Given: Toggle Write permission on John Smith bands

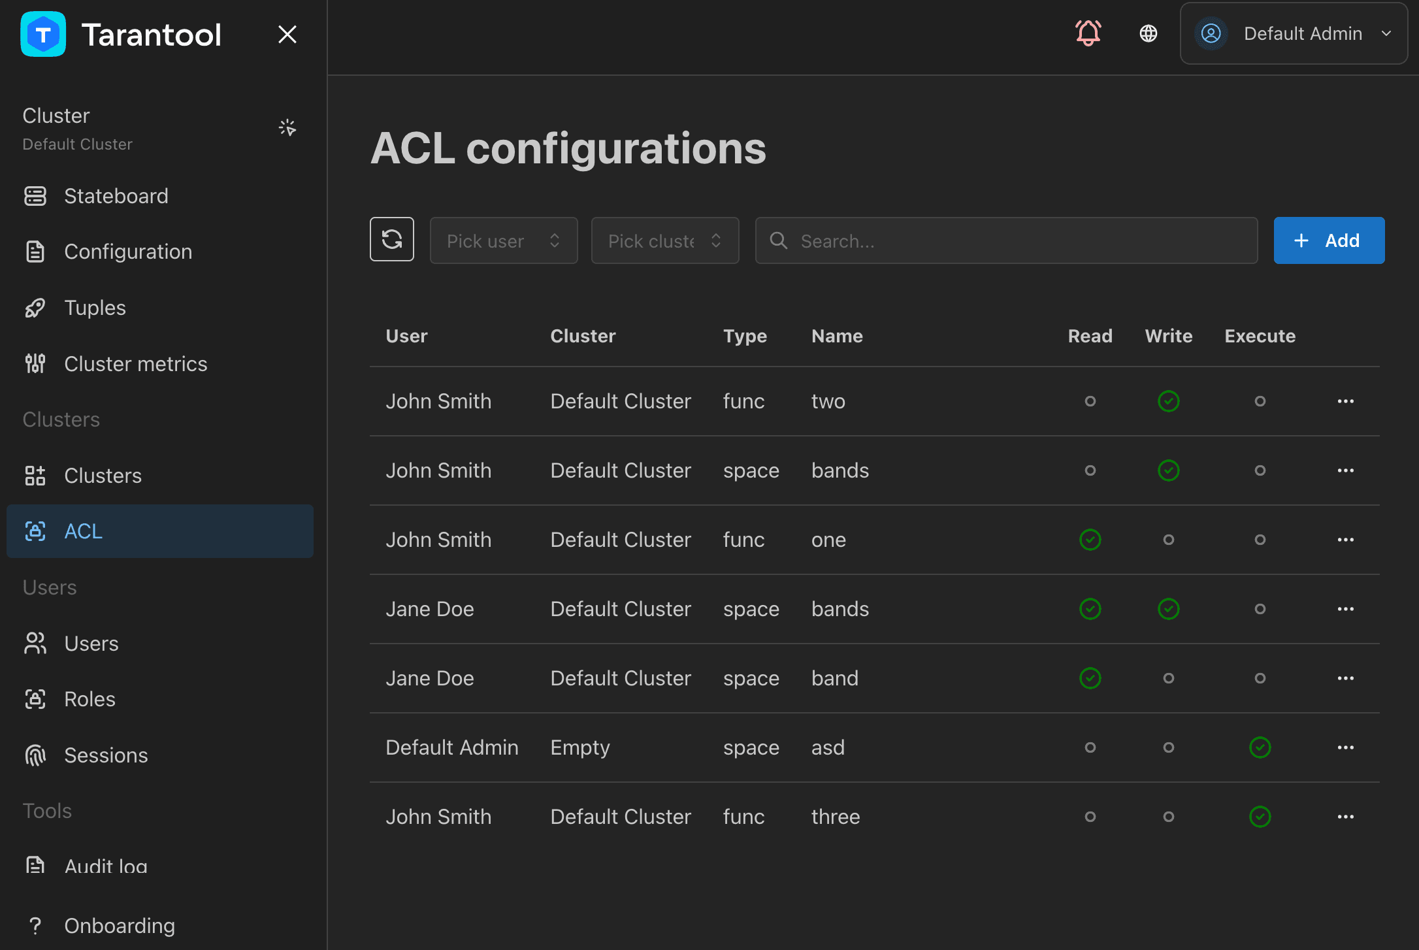Looking at the screenshot, I should 1169,470.
